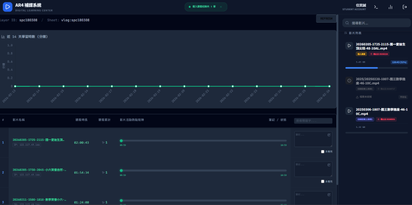Click clock icon beside 2025/20250220-1807 video
Viewport: 412px width, 205px height.
[349, 80]
